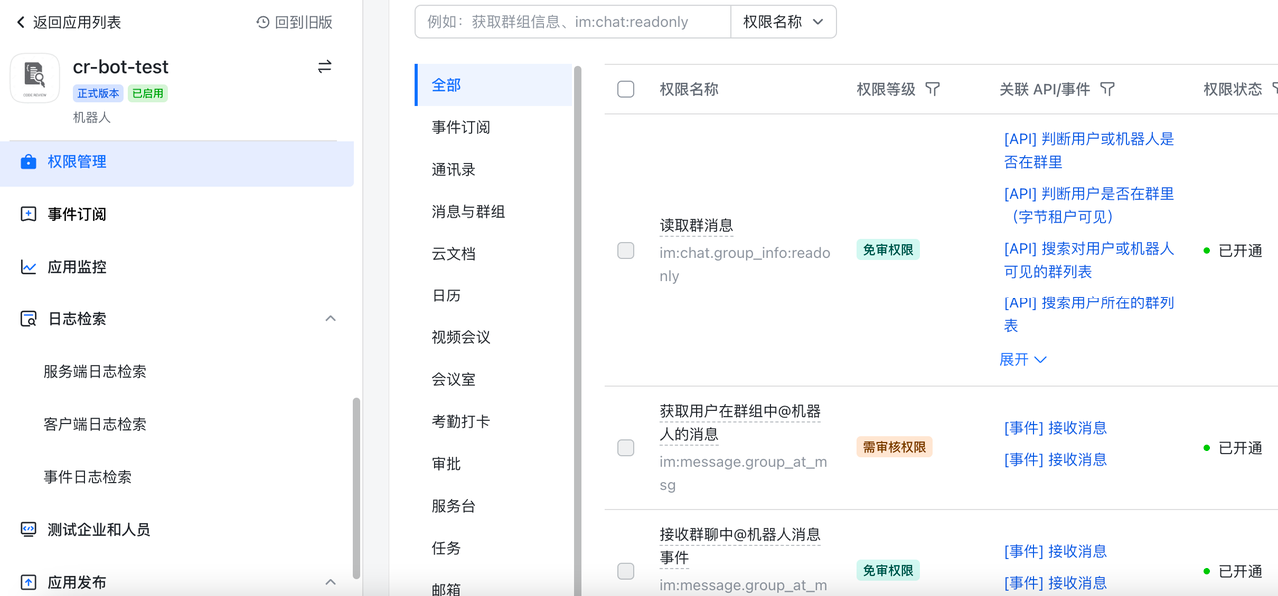Toggle the select-all checkbox in table header
Screen dimensions: 1278x596
[626, 89]
